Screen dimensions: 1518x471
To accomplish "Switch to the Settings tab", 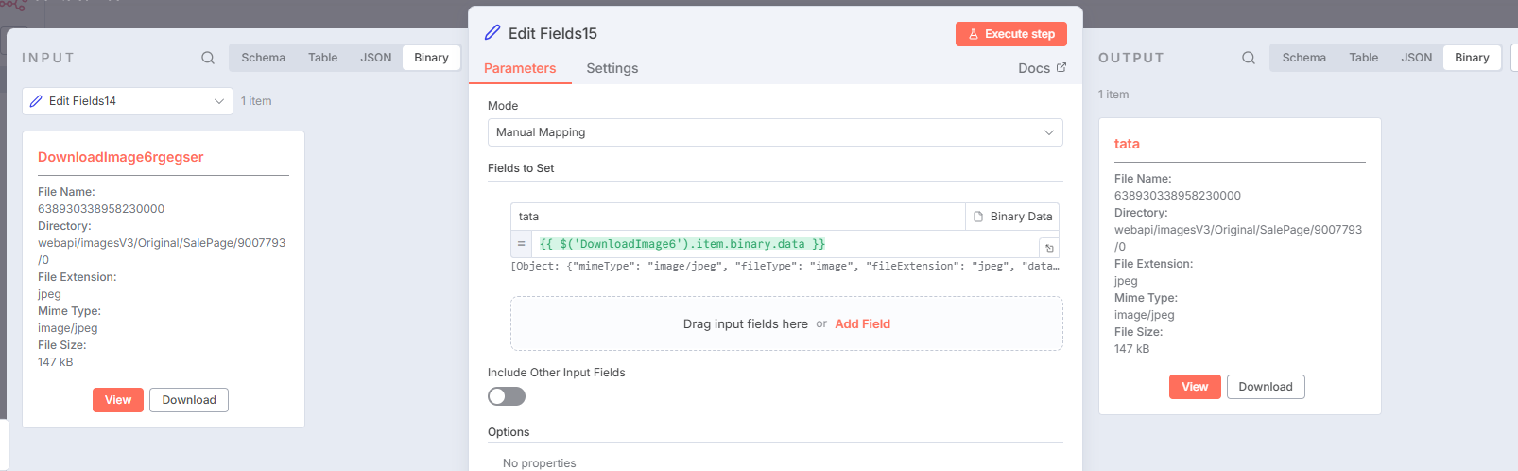I will click(x=612, y=68).
